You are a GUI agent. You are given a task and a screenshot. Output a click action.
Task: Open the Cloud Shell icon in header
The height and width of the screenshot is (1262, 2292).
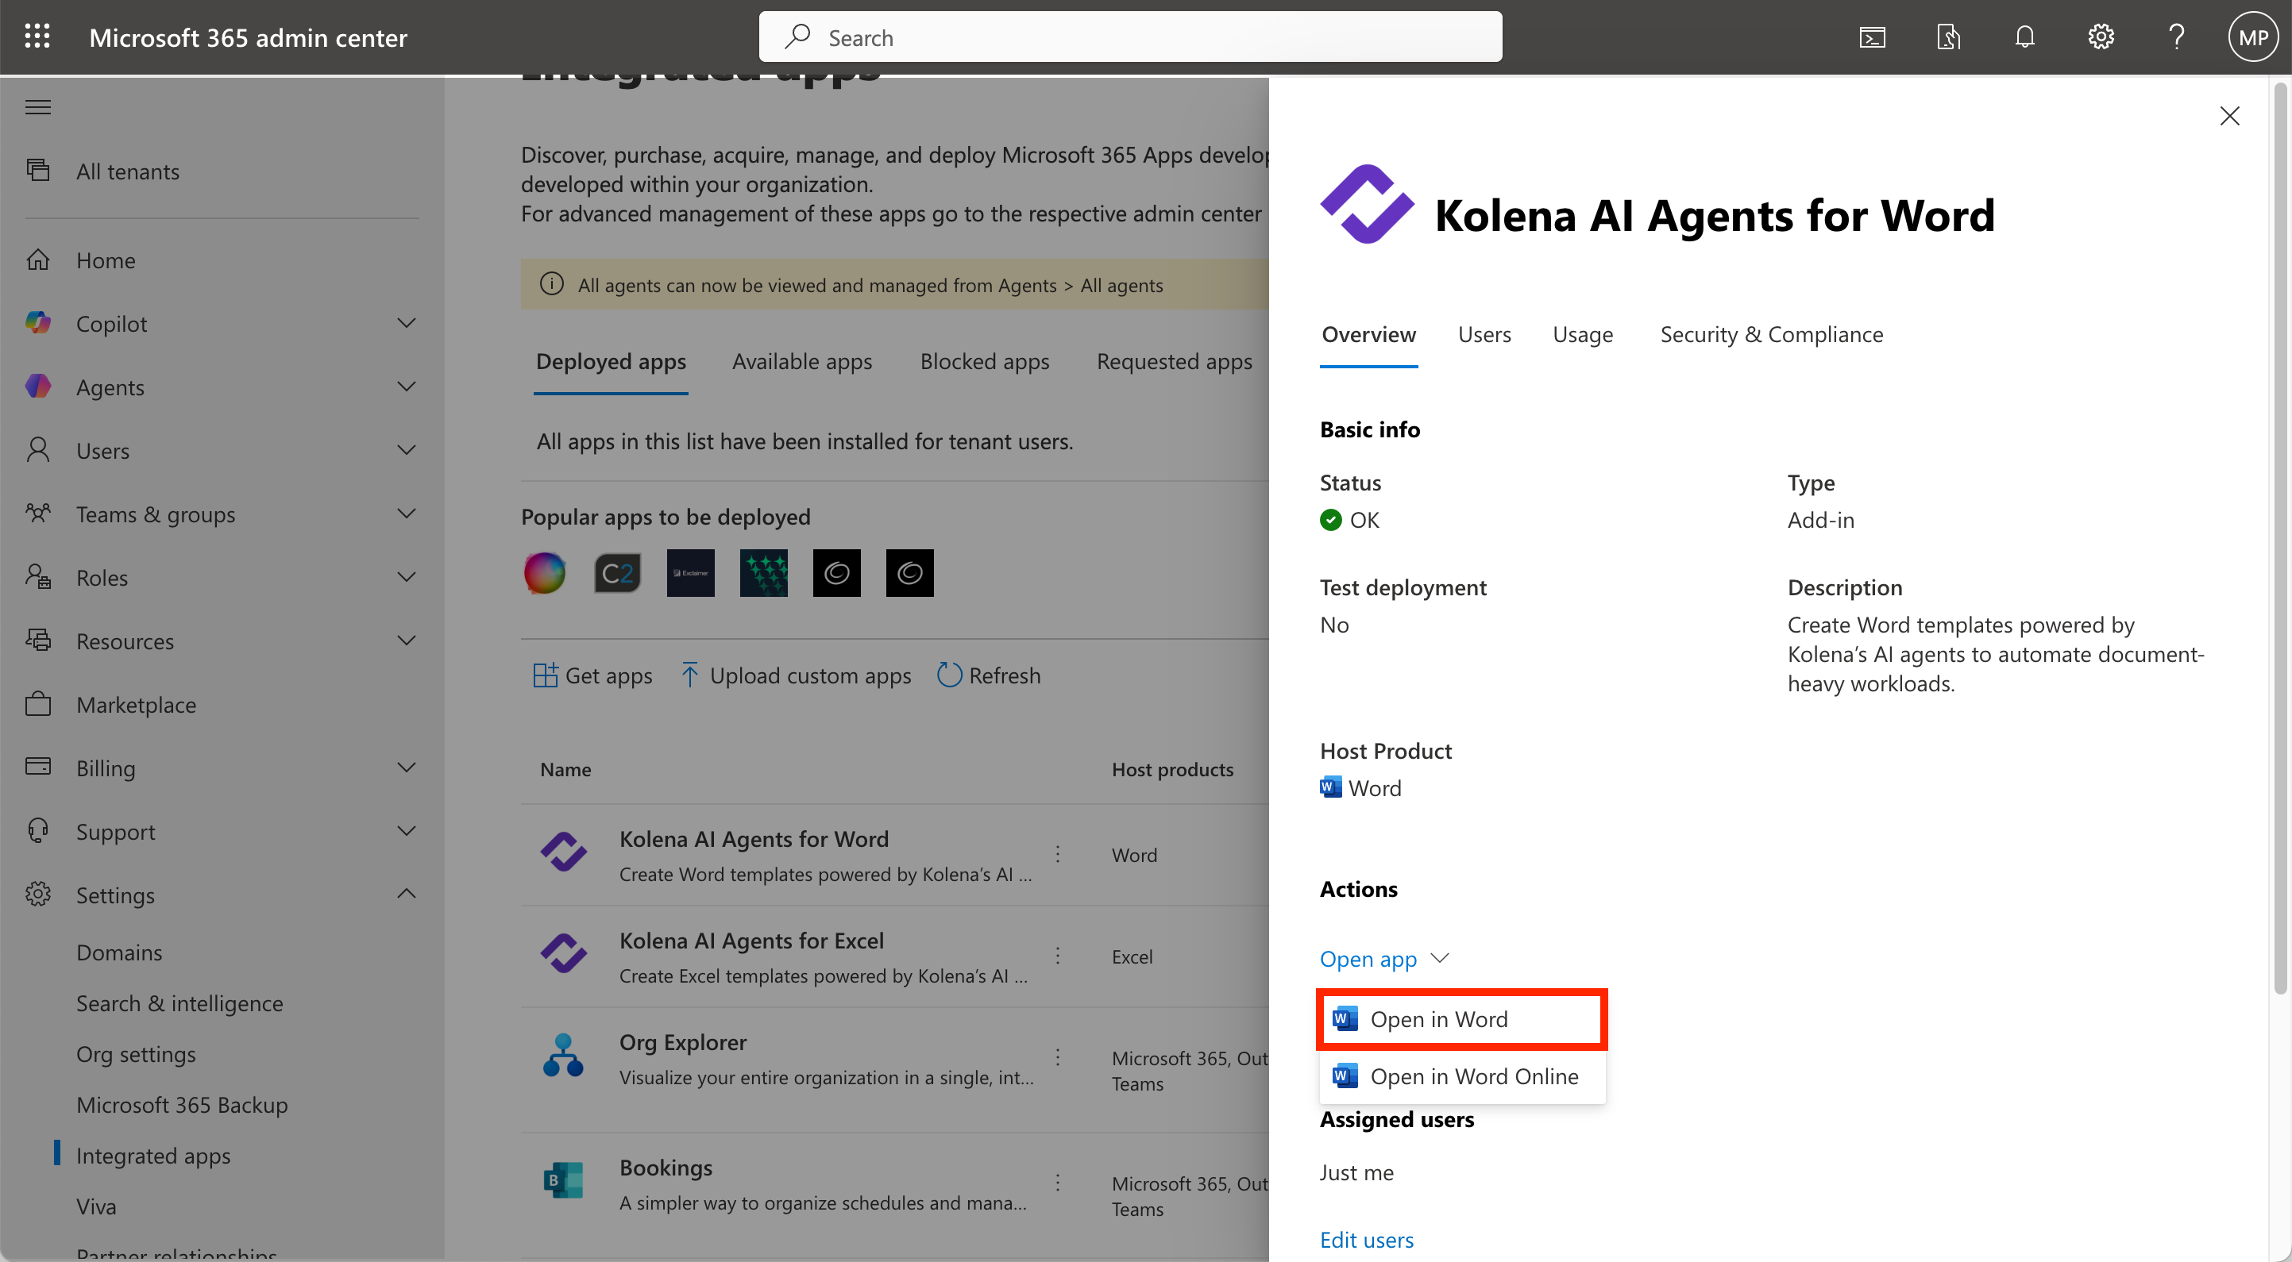pyautogui.click(x=1872, y=37)
